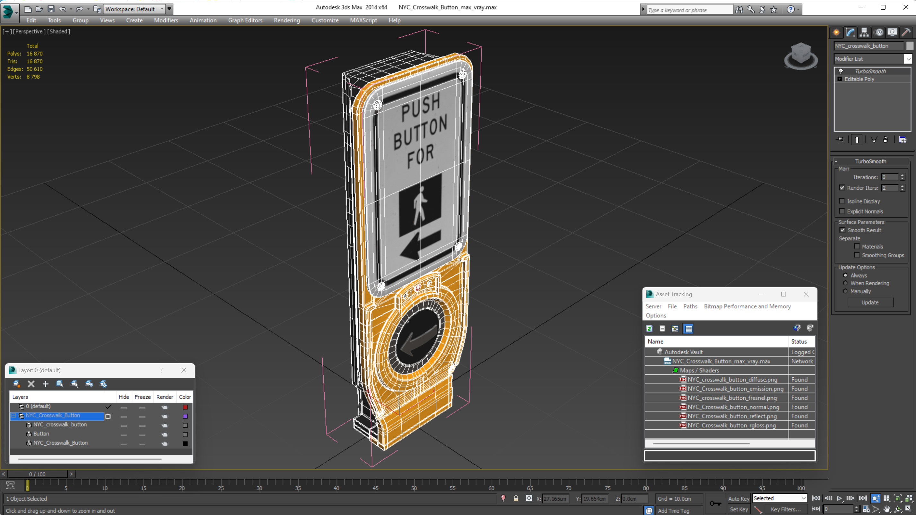Enable Separate by Smoothing Groups checkbox

[857, 255]
